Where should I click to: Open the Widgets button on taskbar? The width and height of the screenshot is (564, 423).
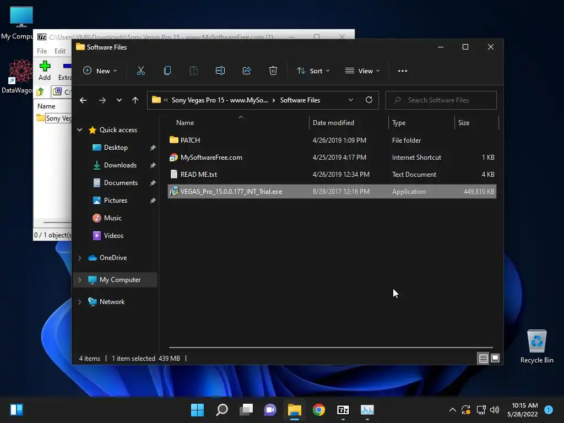pyautogui.click(x=17, y=410)
